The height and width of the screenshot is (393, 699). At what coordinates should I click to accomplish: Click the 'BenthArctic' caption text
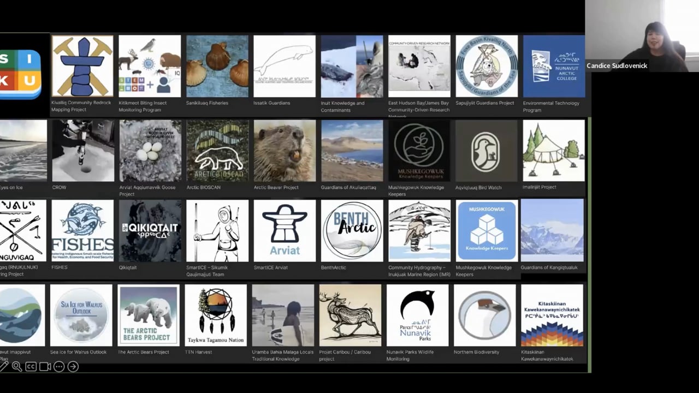334,267
